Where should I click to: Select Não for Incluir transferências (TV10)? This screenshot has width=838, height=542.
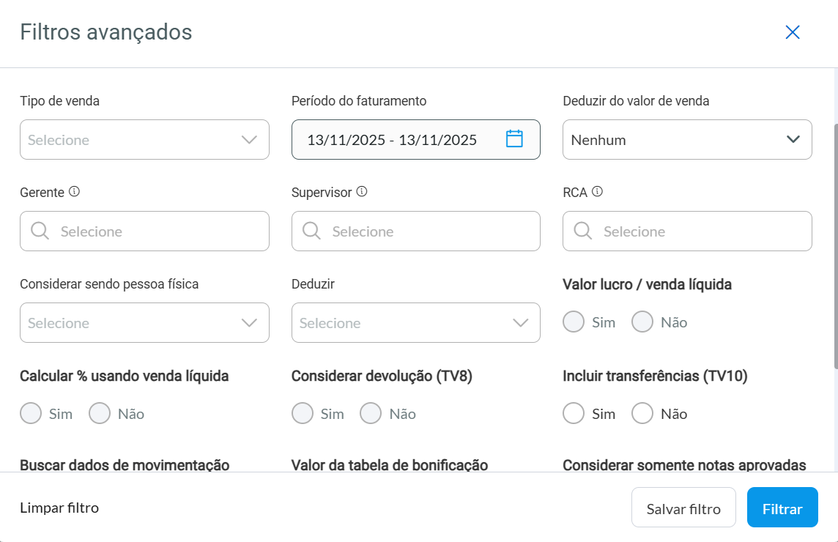click(642, 414)
